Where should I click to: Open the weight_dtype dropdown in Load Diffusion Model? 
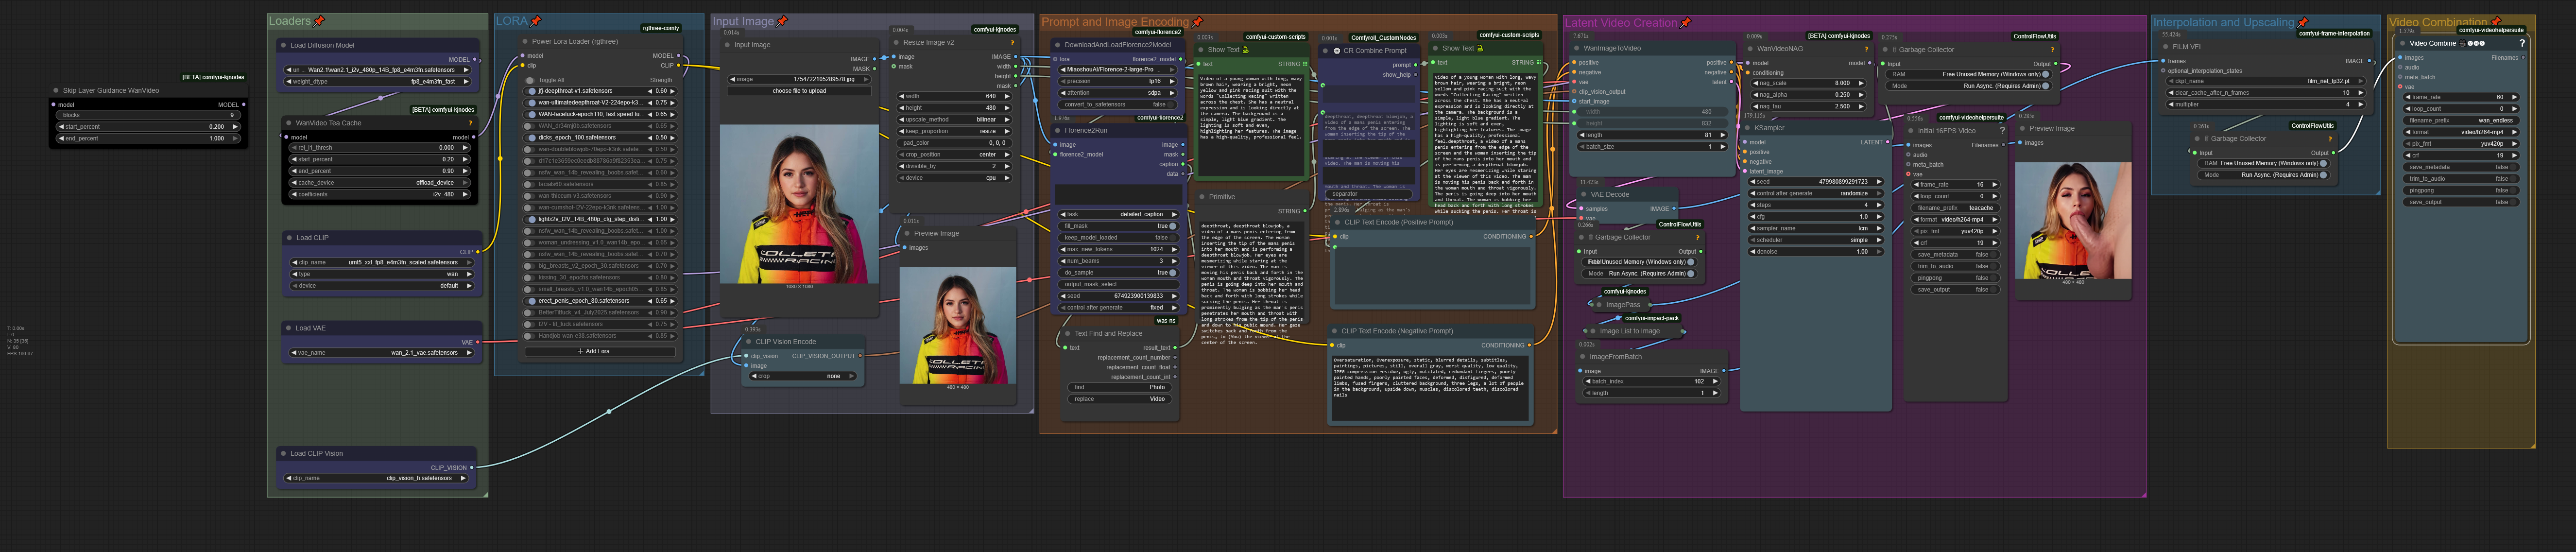(x=379, y=82)
